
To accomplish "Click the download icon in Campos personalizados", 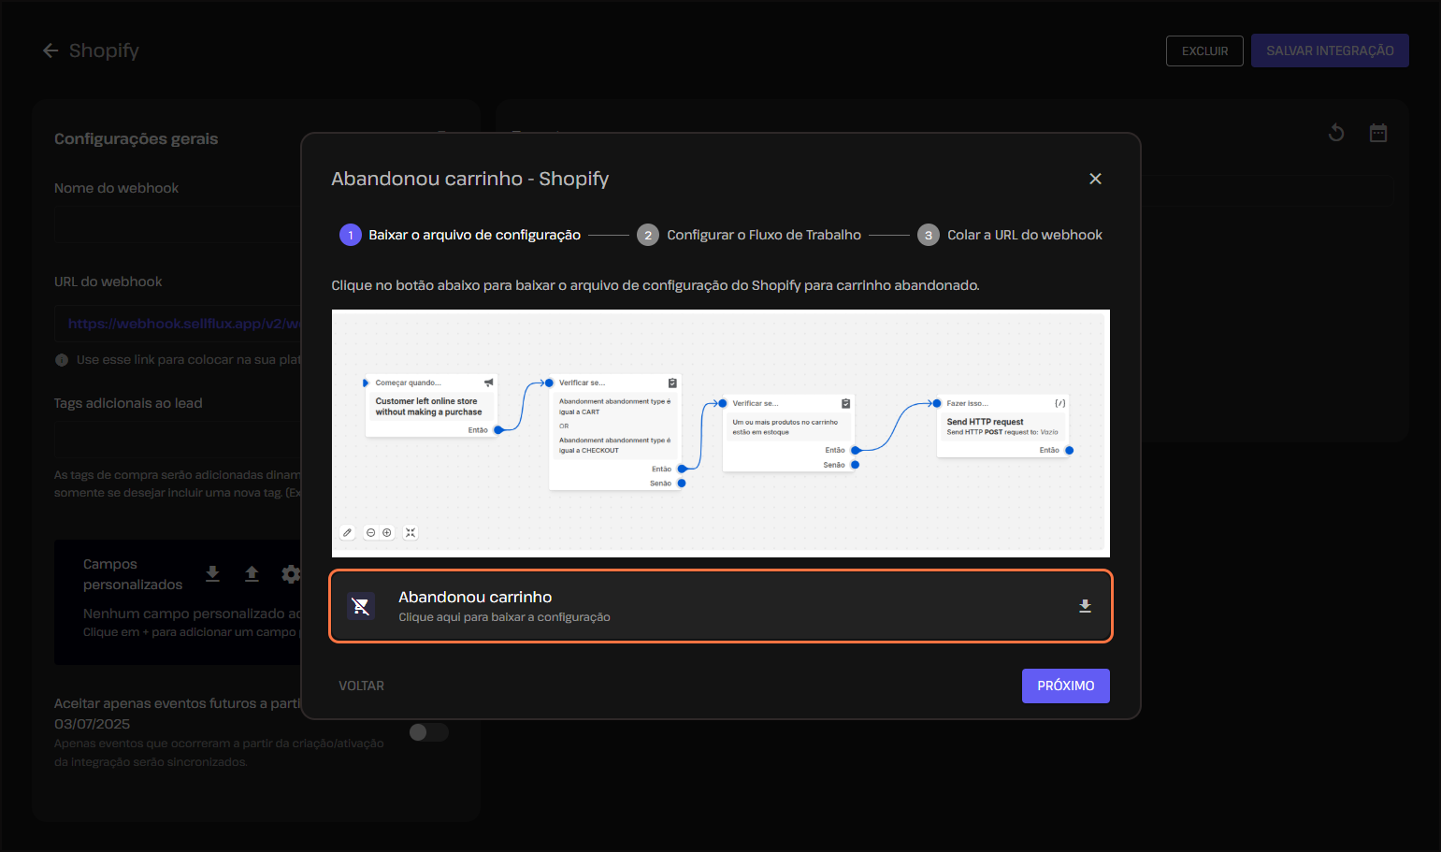I will (x=212, y=573).
